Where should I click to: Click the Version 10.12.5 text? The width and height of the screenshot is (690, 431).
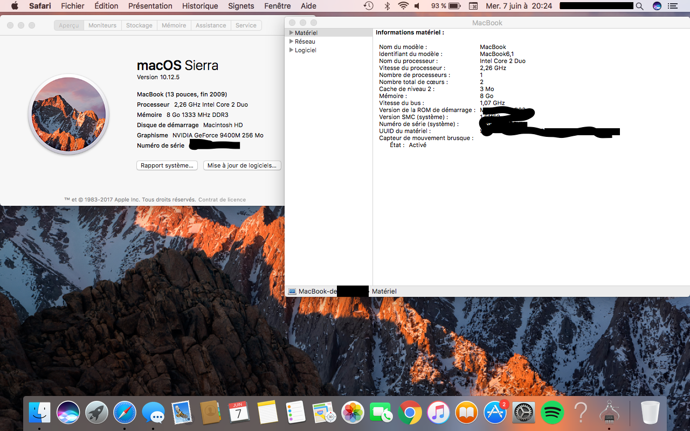point(158,77)
